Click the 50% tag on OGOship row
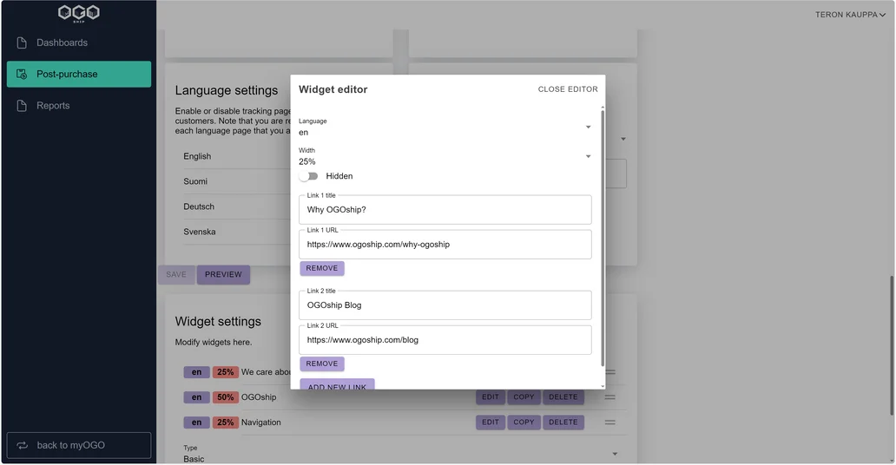 tap(225, 397)
